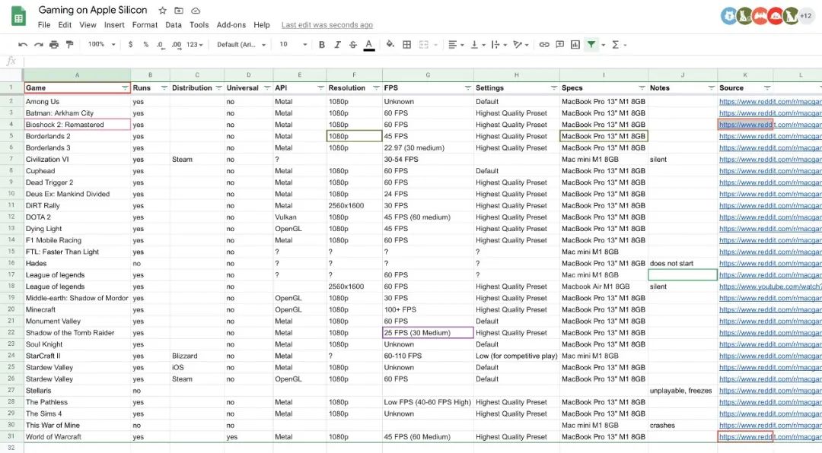The image size is (822, 453).
Task: Check the cloud save status icon
Action: 196,11
